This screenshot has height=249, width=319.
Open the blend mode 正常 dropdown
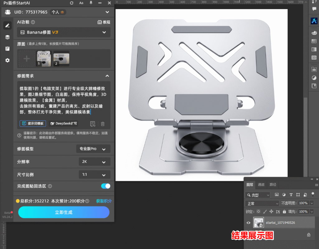coord(262,204)
